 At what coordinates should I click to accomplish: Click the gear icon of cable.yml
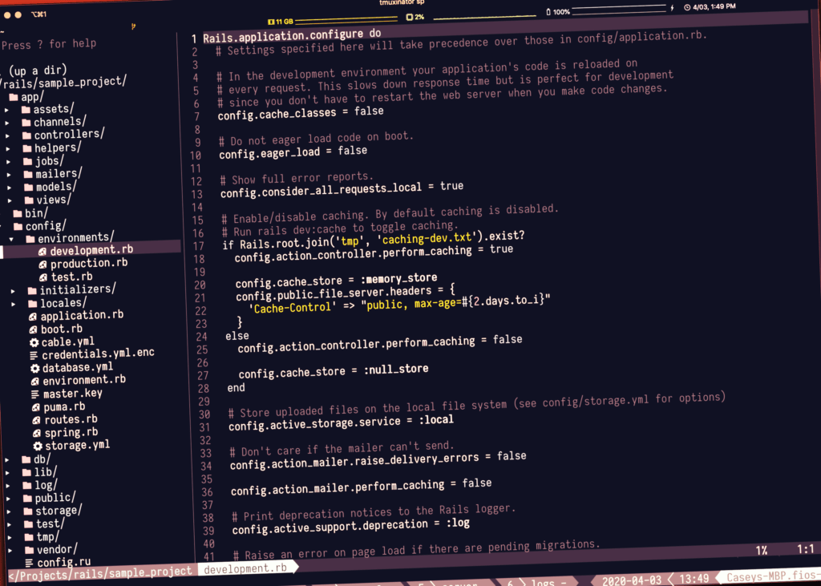click(x=34, y=342)
